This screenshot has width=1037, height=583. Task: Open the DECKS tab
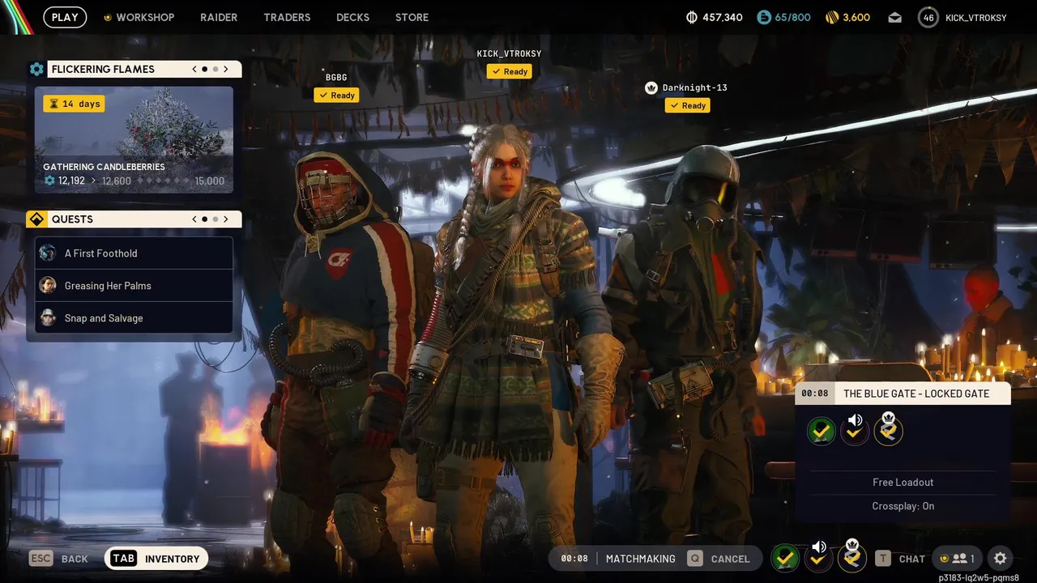click(352, 17)
